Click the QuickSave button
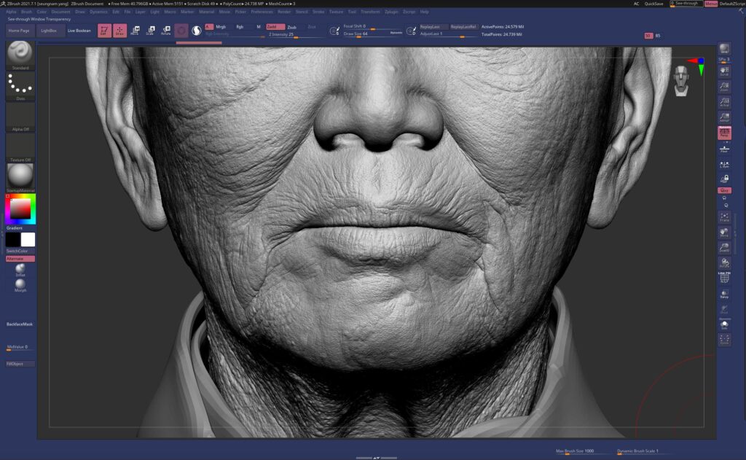Viewport: 746px width, 460px height. click(653, 4)
